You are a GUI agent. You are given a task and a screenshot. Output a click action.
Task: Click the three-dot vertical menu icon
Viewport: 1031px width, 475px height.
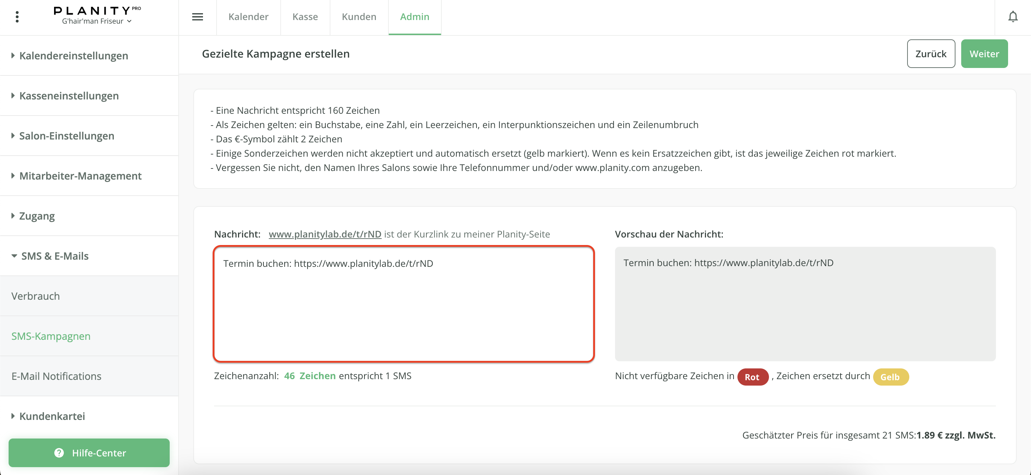coord(17,17)
